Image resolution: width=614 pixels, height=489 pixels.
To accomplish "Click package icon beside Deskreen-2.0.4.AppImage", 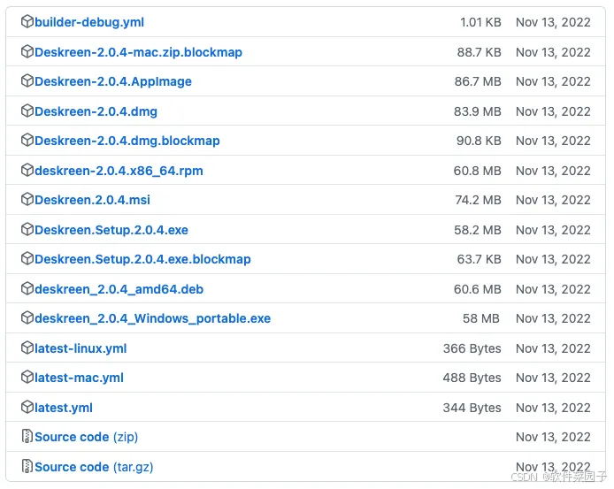I will coord(27,80).
